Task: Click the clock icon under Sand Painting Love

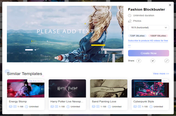Action: coord(109,107)
